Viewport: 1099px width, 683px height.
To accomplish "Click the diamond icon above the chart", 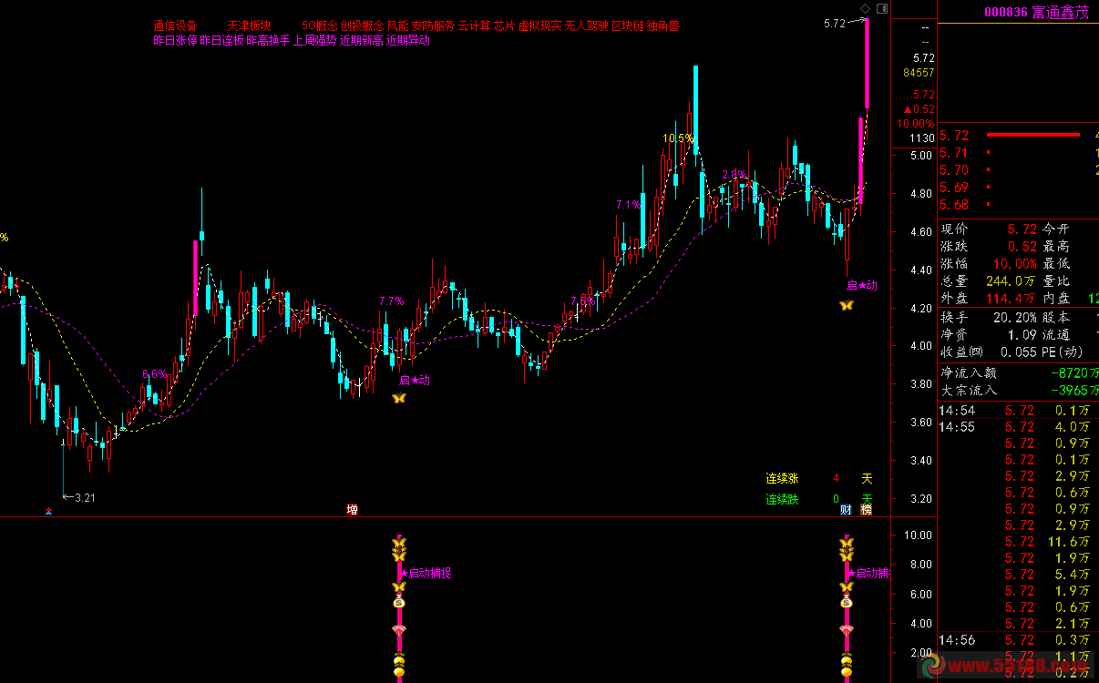I will (x=865, y=8).
